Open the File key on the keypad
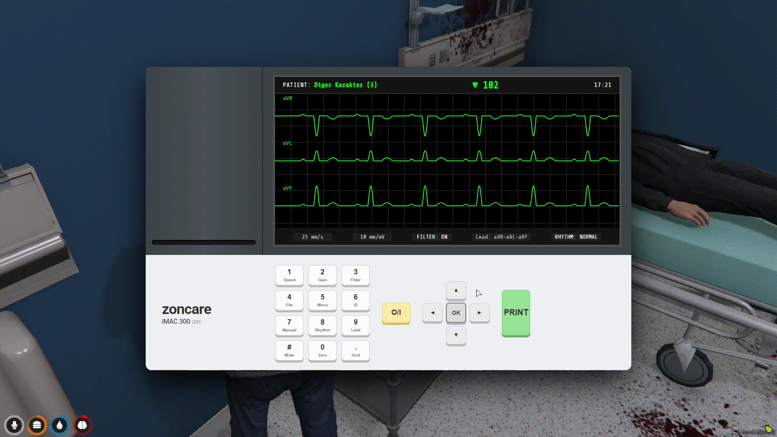The image size is (777, 437). click(x=289, y=301)
